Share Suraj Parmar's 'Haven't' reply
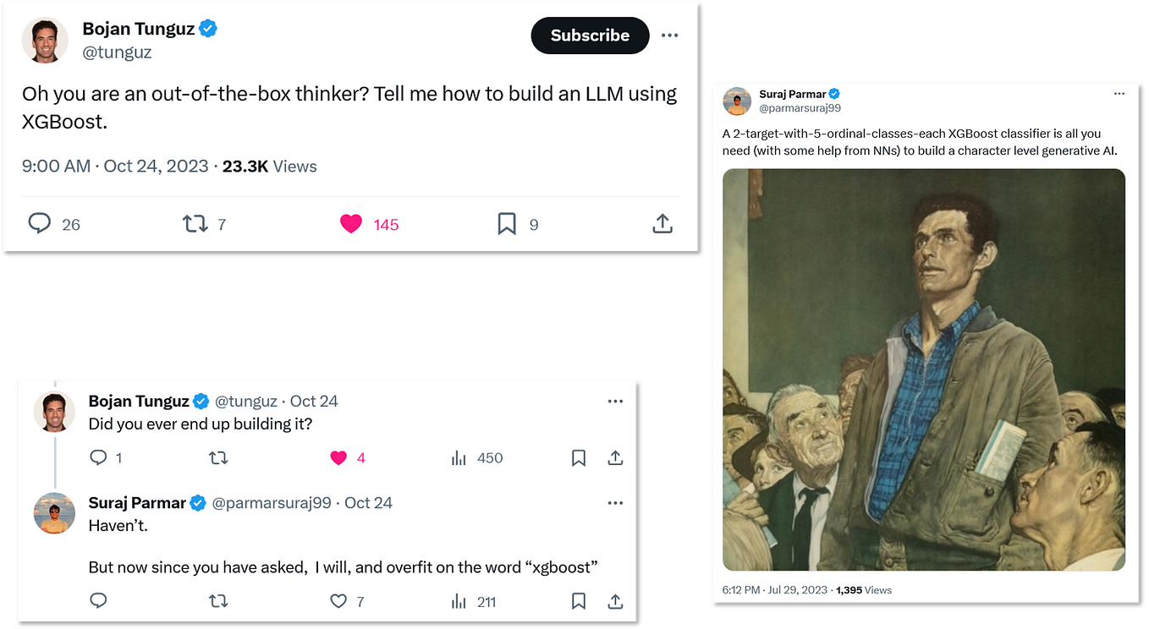 coord(615,601)
